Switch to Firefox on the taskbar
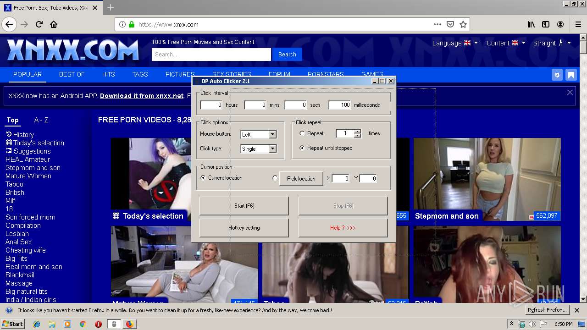 point(129,324)
